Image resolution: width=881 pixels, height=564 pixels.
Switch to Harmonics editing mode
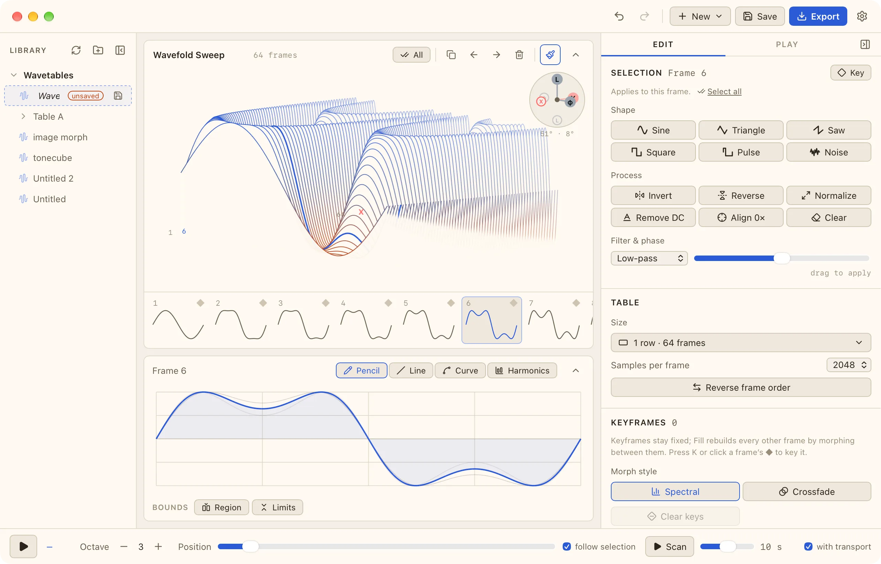[x=522, y=371]
